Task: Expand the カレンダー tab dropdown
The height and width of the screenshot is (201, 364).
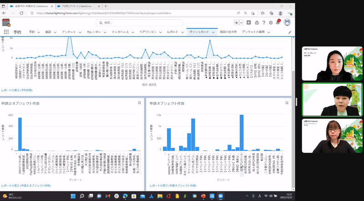Action: 105,32
